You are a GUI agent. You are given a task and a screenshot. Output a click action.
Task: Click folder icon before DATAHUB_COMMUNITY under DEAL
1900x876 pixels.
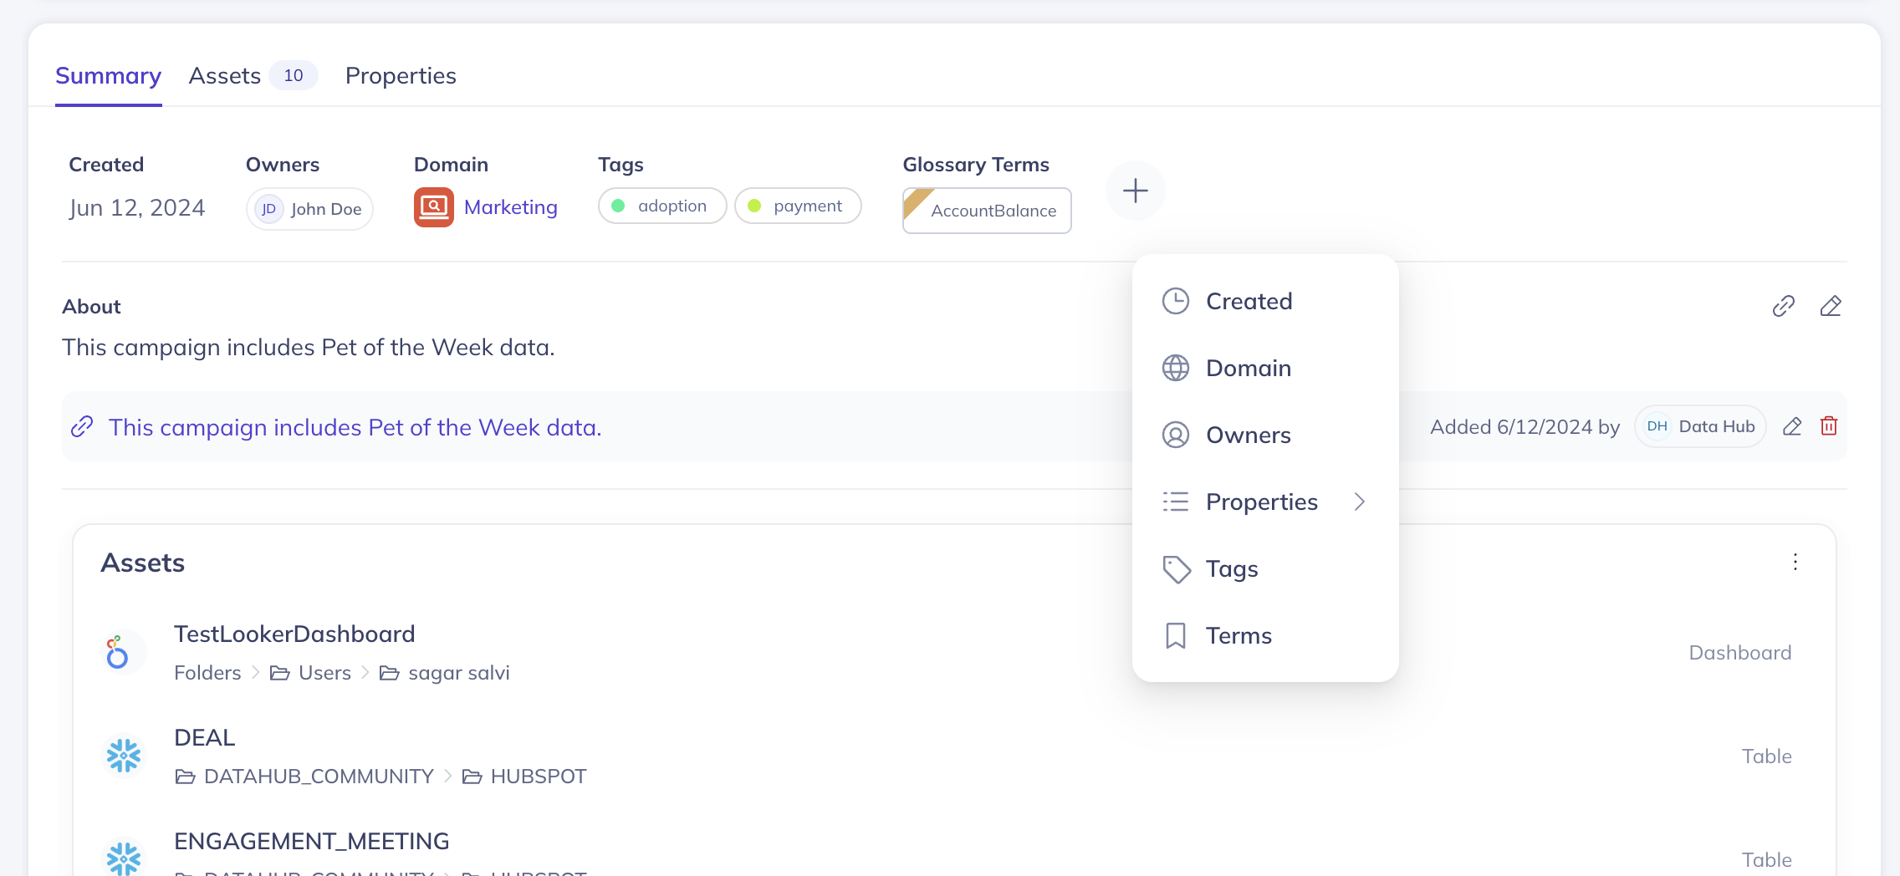pyautogui.click(x=185, y=777)
